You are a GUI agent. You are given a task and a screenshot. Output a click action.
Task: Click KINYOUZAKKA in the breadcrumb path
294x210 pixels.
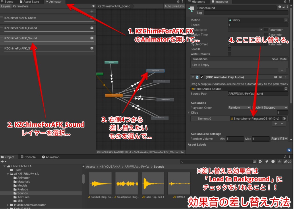[110, 166]
